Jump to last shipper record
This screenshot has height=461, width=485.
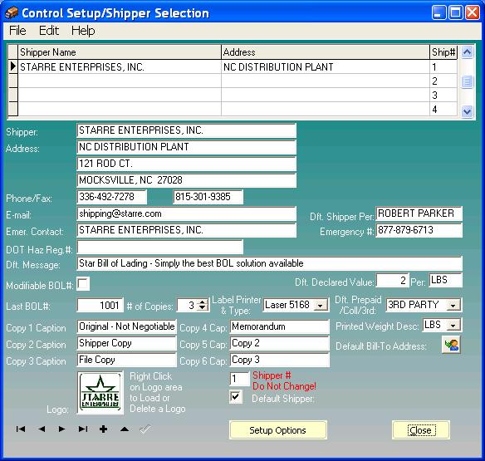click(x=83, y=429)
